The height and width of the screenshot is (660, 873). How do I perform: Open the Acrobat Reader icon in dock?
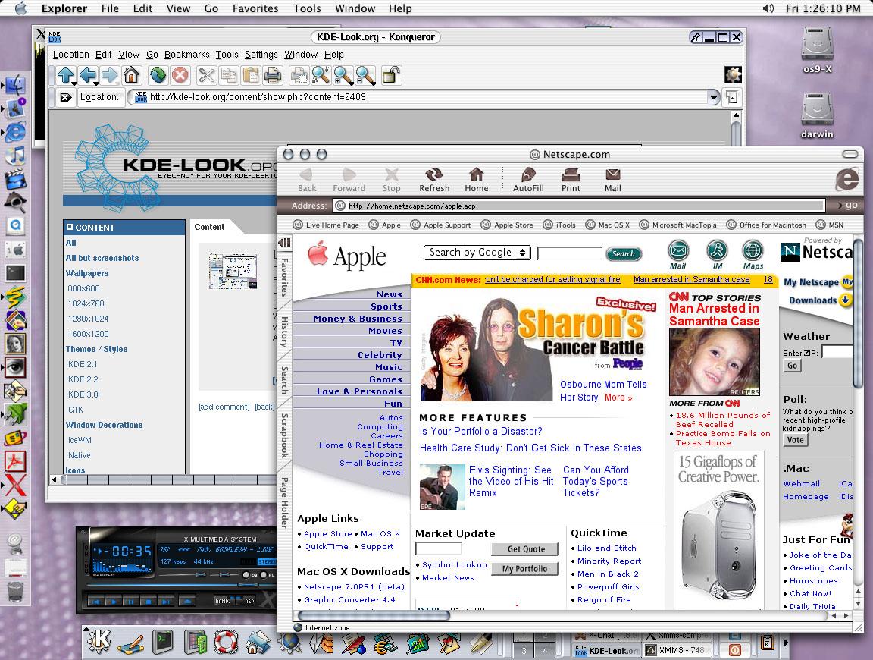[15, 461]
